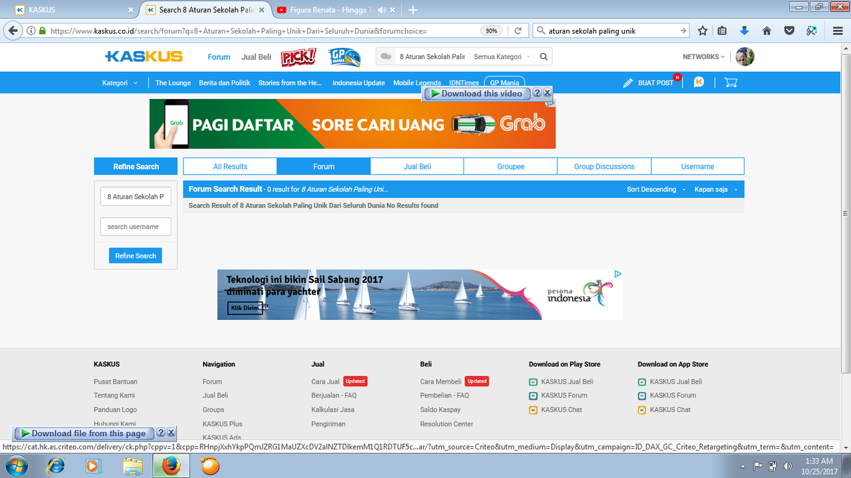Open Mobile Legends nav link
Image resolution: width=851 pixels, height=478 pixels.
click(x=417, y=83)
